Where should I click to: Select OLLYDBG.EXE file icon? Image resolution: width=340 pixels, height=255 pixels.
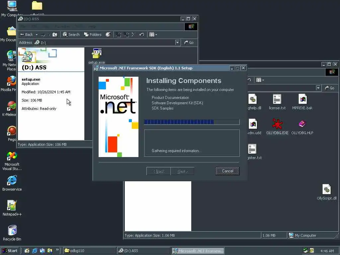coord(277,127)
